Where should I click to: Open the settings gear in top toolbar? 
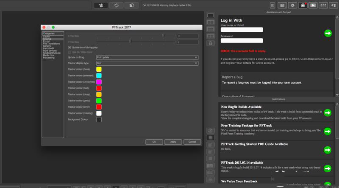292,5
